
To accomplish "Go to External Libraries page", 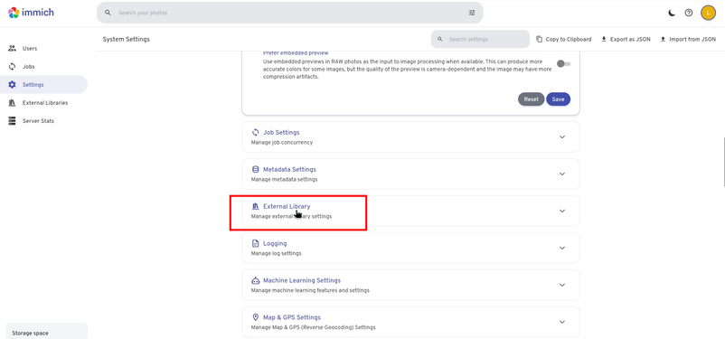I will 43,103.
